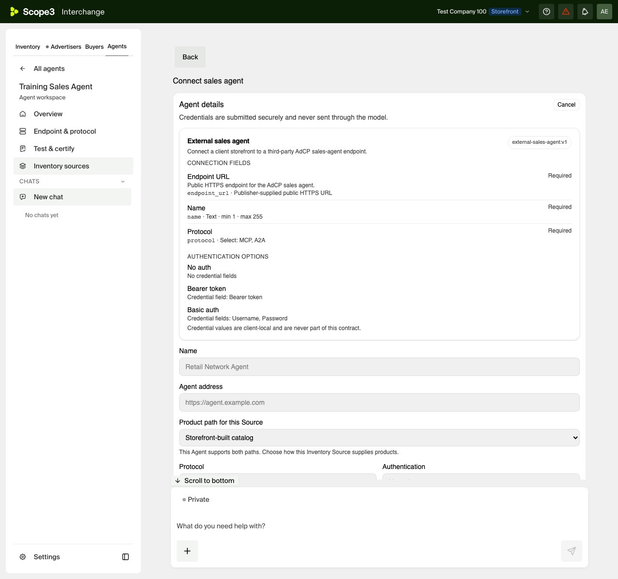Click the Endpoint & protocol server icon
Image resolution: width=618 pixels, height=579 pixels.
click(x=23, y=131)
